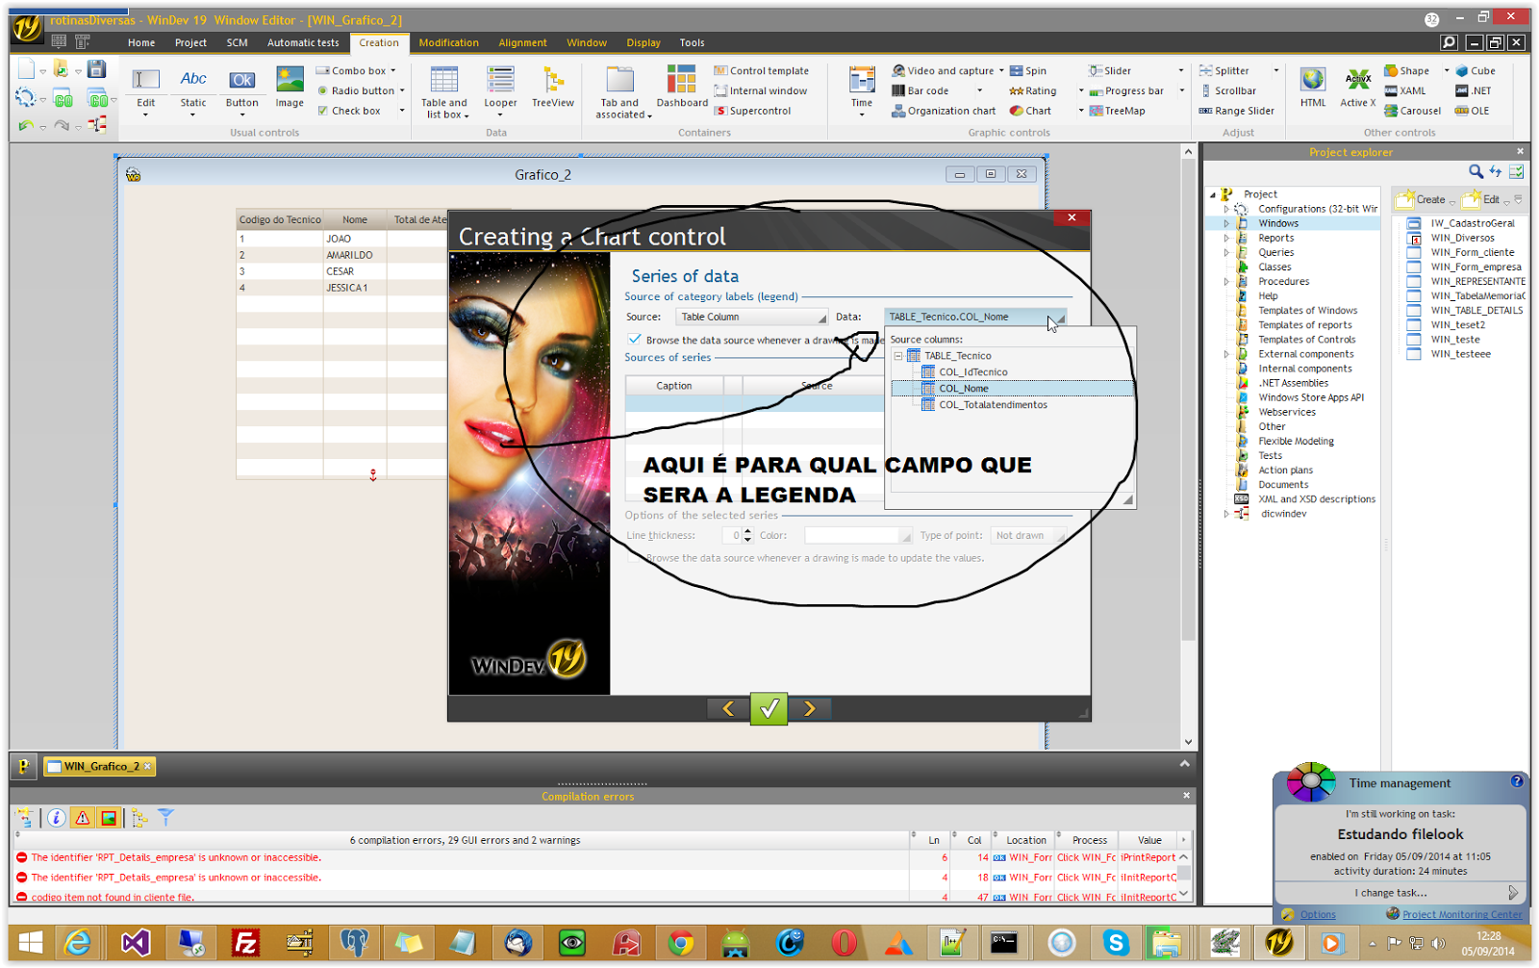Insert a Slider control from the ribbon
This screenshot has width=1539, height=968.
pos(1110,70)
